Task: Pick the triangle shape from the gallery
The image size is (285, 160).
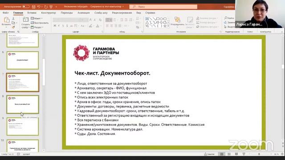Action: [147, 23]
